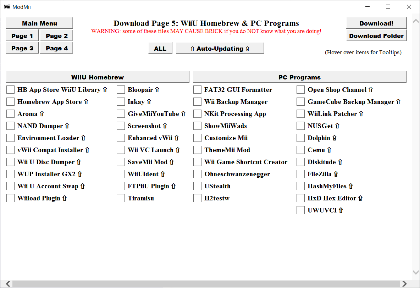Viewport: 420px width, 288px height.
Task: Check Environment Loader option
Action: pos(10,138)
